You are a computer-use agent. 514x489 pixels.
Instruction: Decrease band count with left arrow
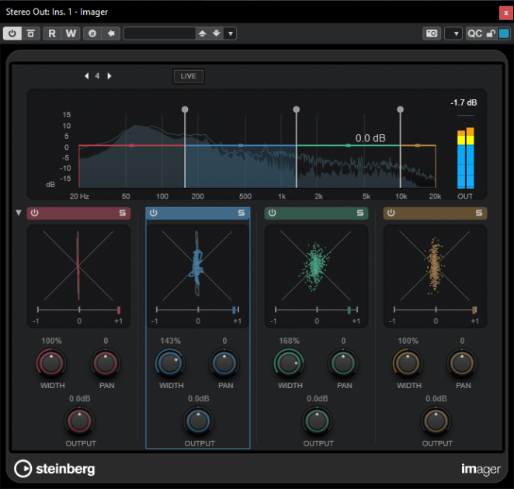click(x=86, y=76)
